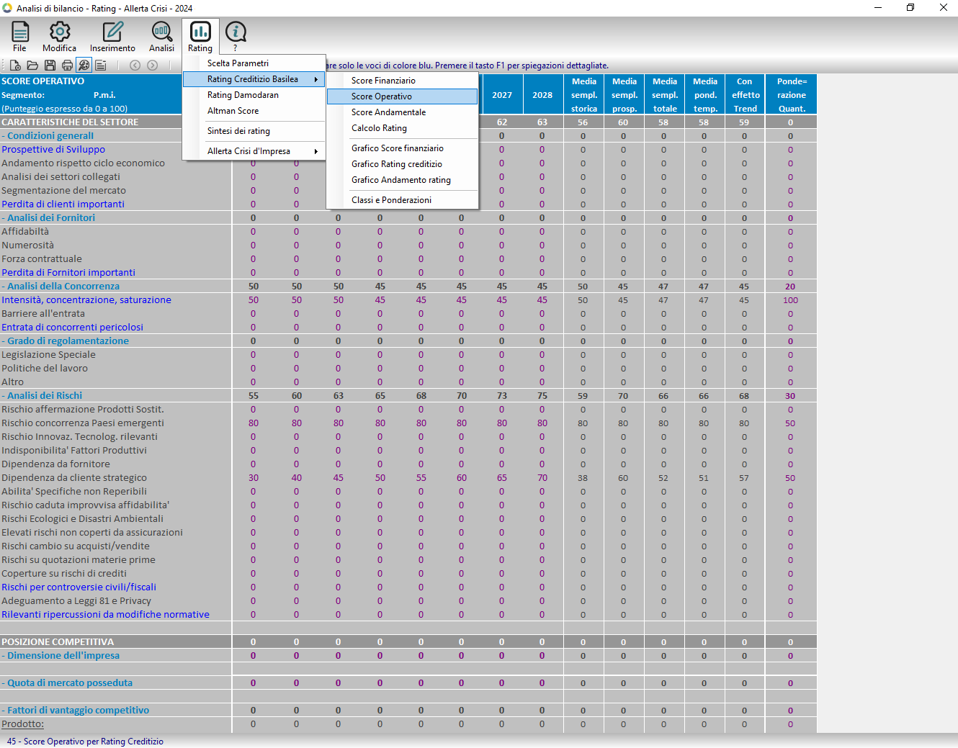This screenshot has height=748, width=958.
Task: Click Fattori di vantaggio competitivo header
Action: coord(76,711)
